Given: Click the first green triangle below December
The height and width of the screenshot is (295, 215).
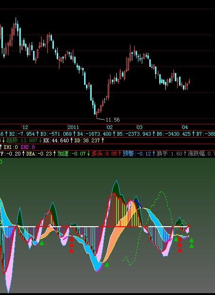Looking at the screenshot, I should pyautogui.click(x=42, y=243).
